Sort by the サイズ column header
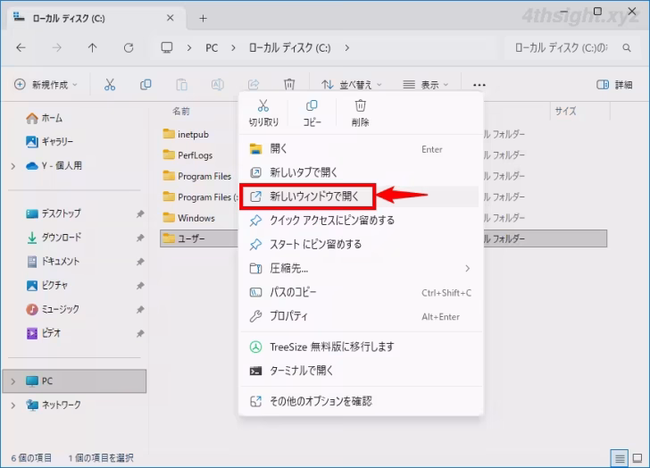The height and width of the screenshot is (468, 650). [565, 111]
